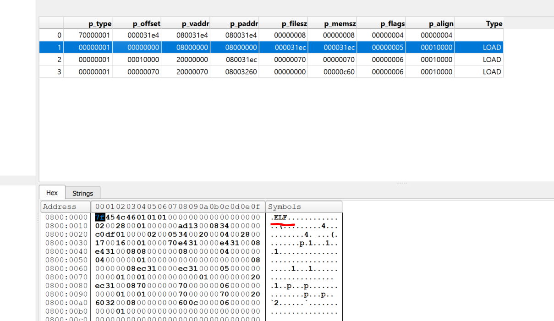
Task: Click the byte offset header row
Action: [176, 207]
